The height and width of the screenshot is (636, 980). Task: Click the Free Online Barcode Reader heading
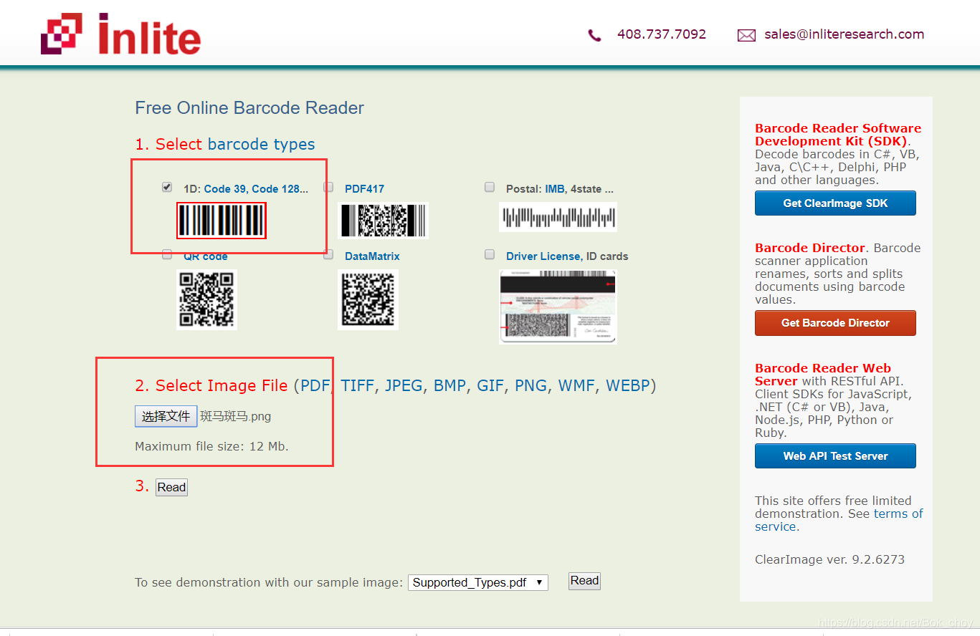[x=249, y=108]
